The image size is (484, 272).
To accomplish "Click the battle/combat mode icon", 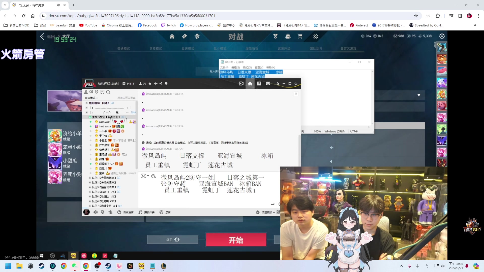I will click(316, 36).
